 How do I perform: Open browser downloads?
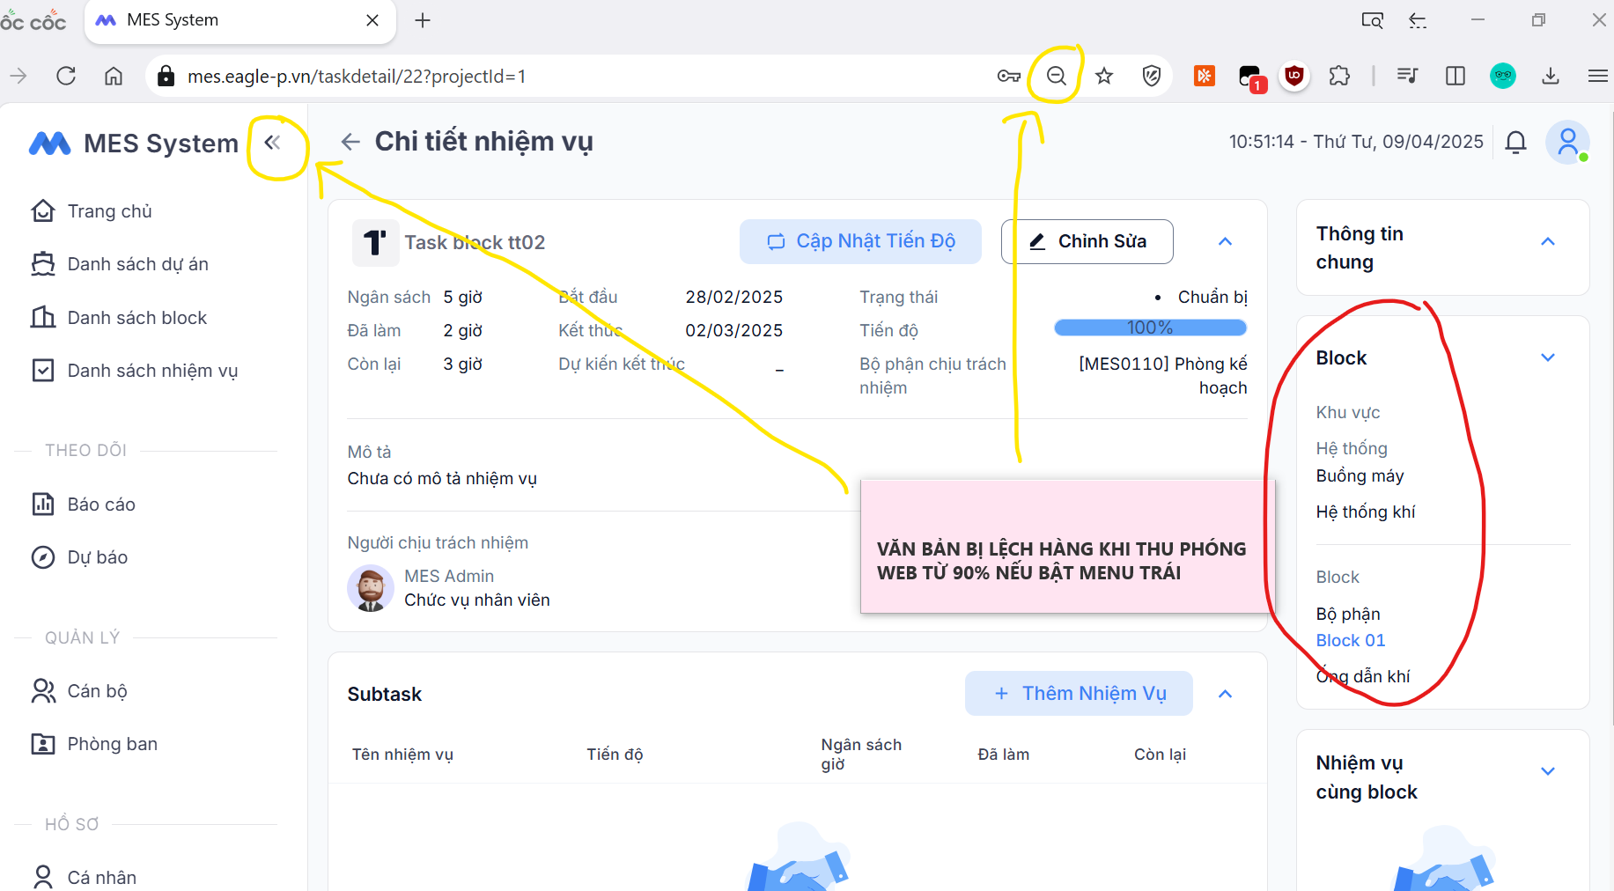(1551, 77)
